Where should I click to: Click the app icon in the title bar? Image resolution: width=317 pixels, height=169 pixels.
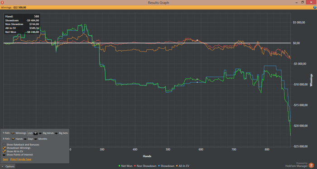pos(2,2)
